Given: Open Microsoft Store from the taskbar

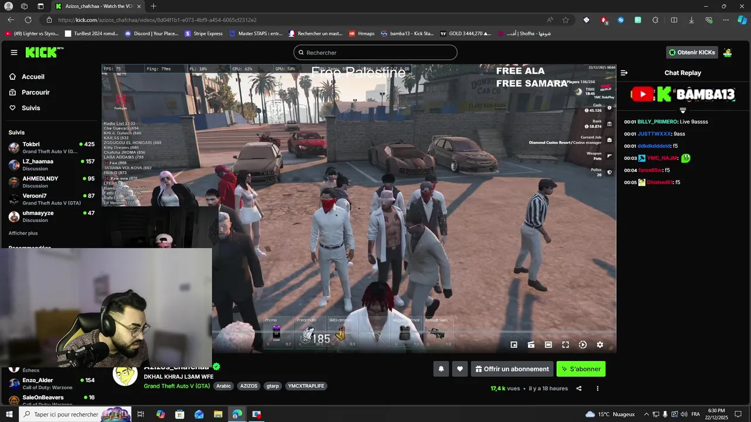Looking at the screenshot, I should pos(180,414).
